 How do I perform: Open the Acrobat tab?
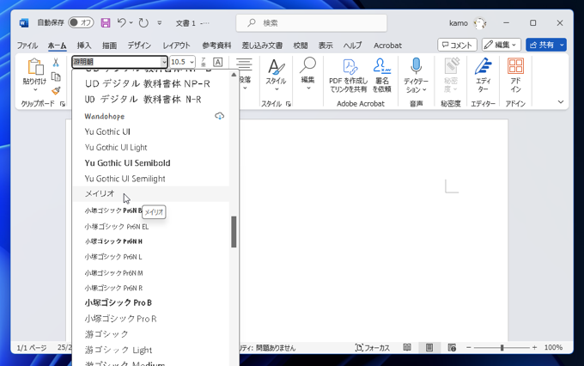[x=387, y=46]
